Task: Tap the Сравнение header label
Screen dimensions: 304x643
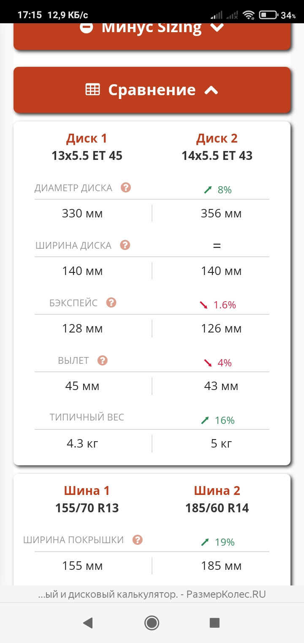Action: point(152,90)
